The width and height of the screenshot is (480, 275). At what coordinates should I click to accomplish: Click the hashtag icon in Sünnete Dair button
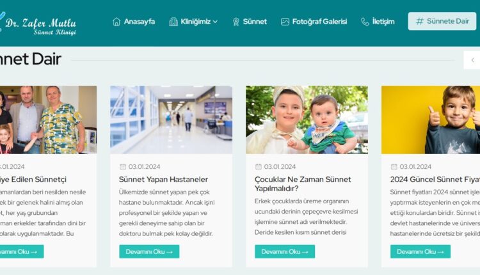tap(419, 21)
